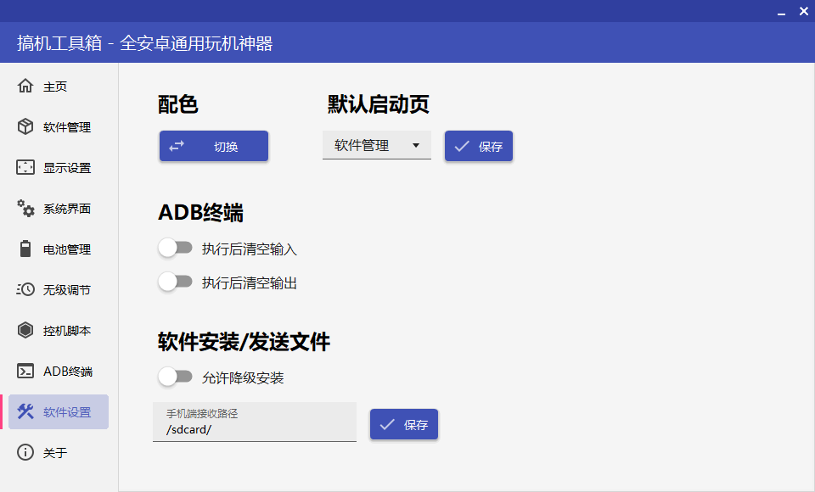
Task: Click the 手机端接收路径 input field
Action: pyautogui.click(x=255, y=422)
